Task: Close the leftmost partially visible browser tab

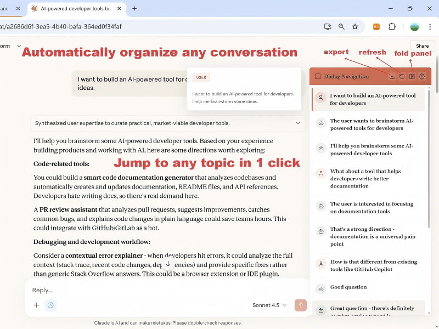Action: pyautogui.click(x=18, y=8)
